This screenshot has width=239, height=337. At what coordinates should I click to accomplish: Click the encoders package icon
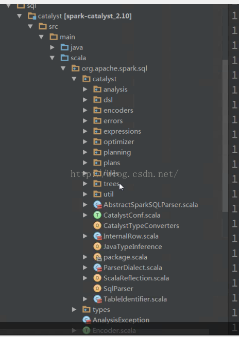[x=97, y=110]
